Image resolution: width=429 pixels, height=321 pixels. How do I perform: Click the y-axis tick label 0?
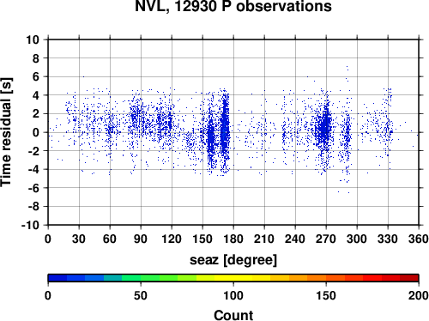pos(36,132)
